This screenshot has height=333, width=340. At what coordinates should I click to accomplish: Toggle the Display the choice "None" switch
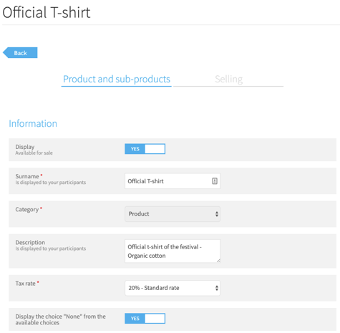tap(145, 318)
